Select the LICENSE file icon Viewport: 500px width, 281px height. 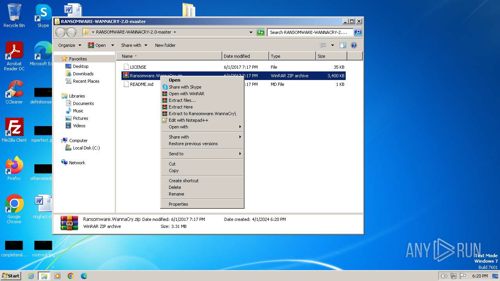(126, 67)
